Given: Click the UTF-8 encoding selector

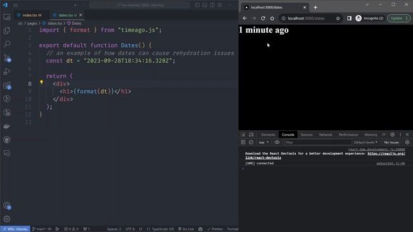Looking at the screenshot, I should click(130, 229).
